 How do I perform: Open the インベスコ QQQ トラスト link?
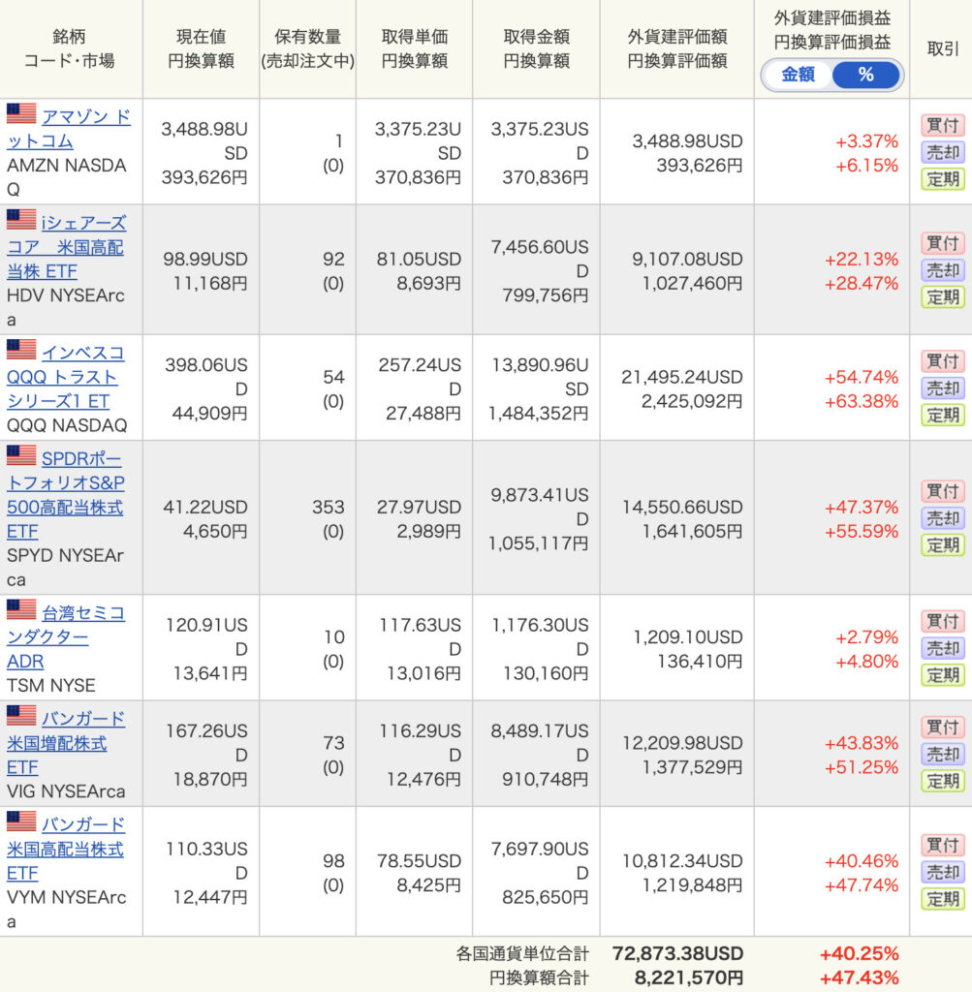(x=65, y=377)
